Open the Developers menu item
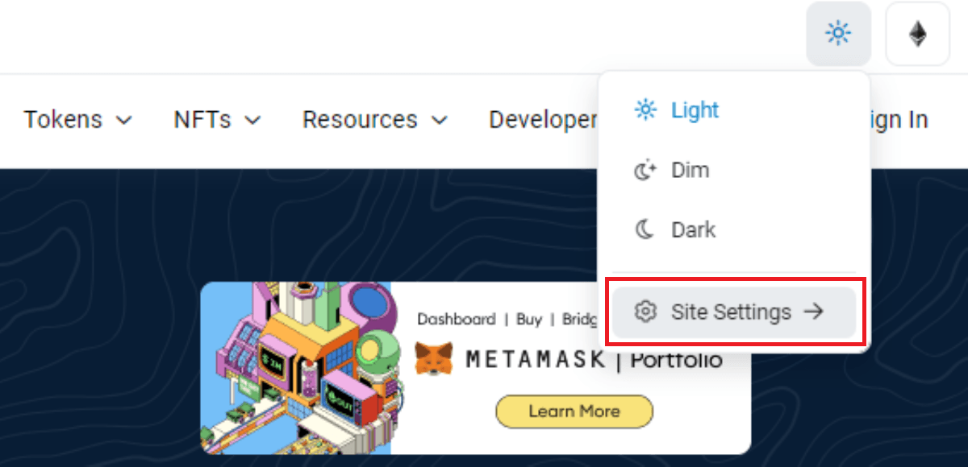This screenshot has height=467, width=968. pyautogui.click(x=543, y=120)
